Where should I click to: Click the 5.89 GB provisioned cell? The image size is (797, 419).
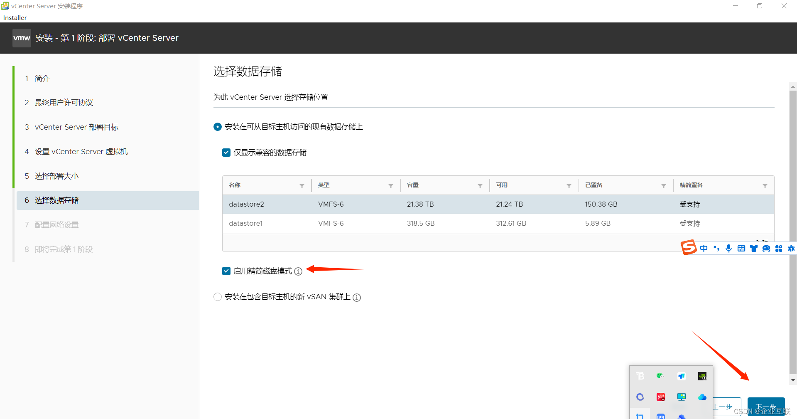(598, 223)
